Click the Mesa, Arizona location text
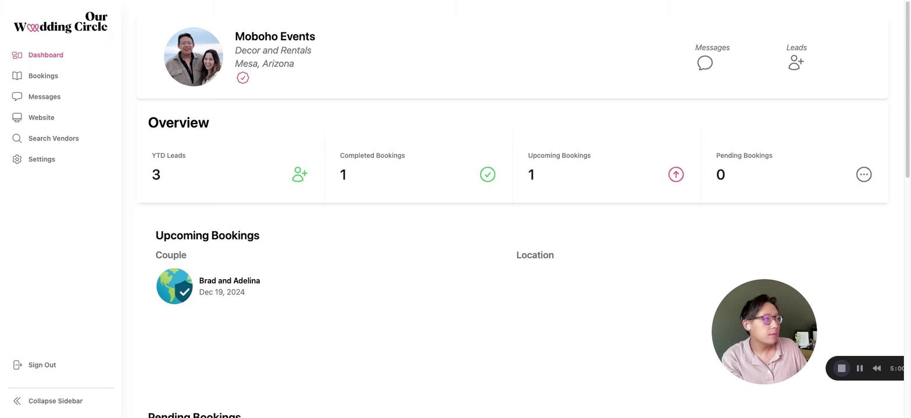Image resolution: width=911 pixels, height=418 pixels. [x=265, y=64]
